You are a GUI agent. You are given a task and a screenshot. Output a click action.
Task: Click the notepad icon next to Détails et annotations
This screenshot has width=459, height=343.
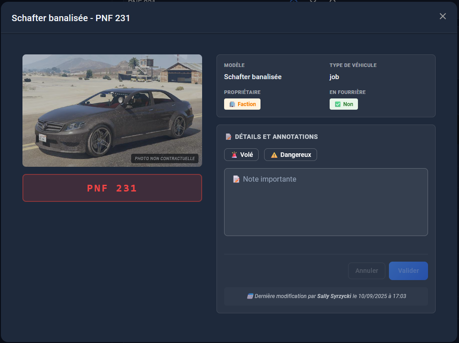[x=229, y=137]
